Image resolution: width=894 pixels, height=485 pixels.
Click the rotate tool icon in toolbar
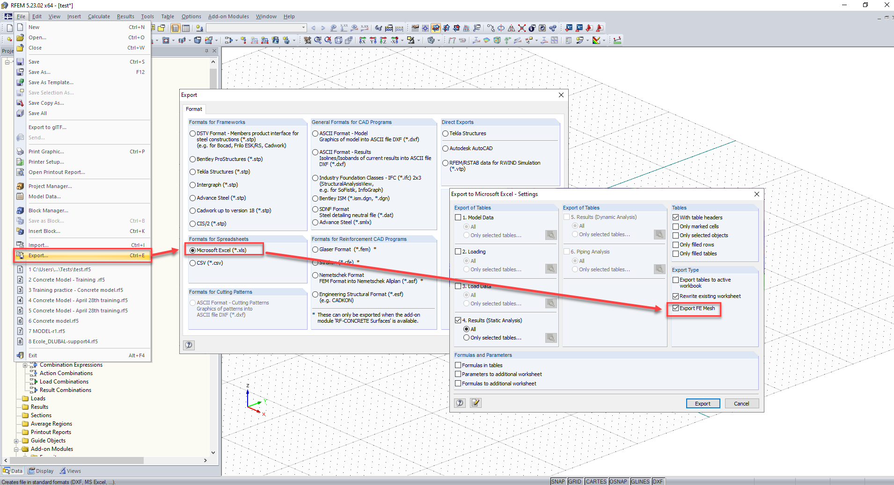coord(501,28)
